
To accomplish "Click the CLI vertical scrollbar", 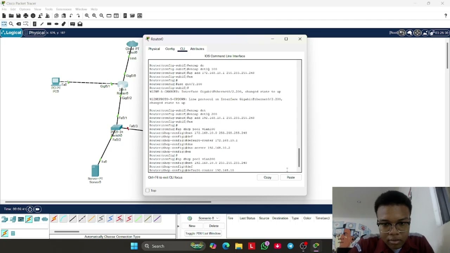I will [x=299, y=157].
